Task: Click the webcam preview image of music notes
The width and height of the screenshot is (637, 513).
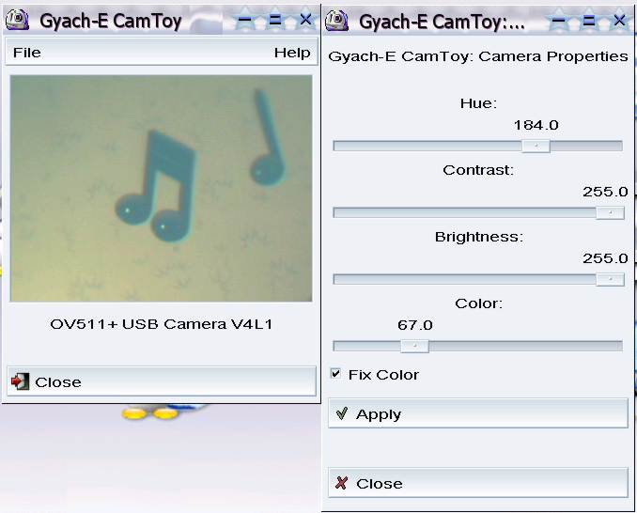Action: 161,189
